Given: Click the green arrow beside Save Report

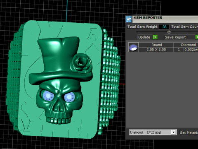Looking at the screenshot, I should (x=197, y=37).
